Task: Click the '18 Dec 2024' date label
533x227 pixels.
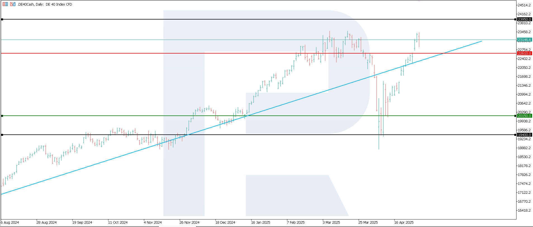Action: (x=225, y=223)
